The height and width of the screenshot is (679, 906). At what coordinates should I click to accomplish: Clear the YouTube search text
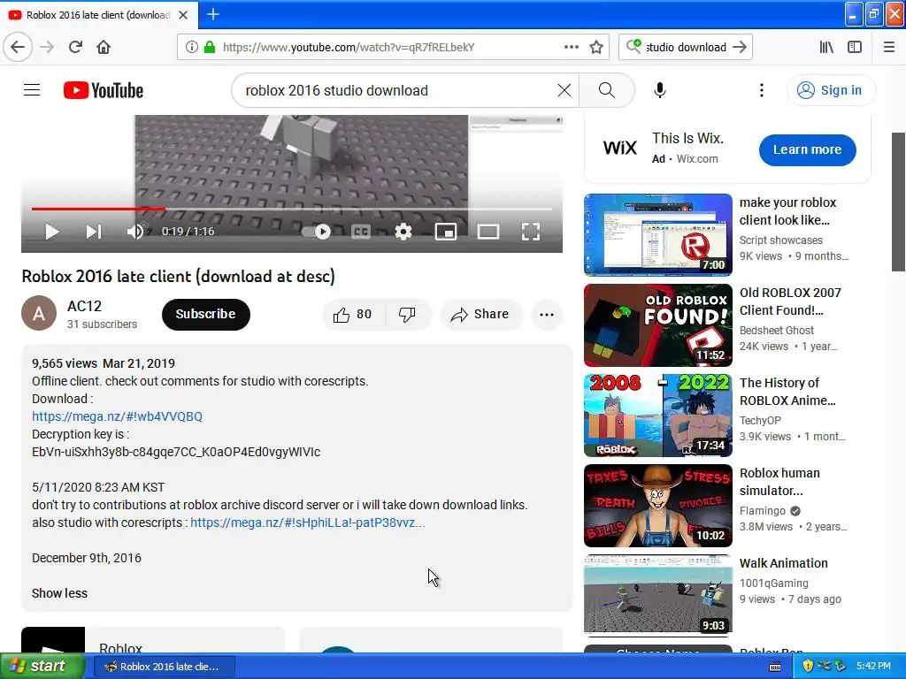564,90
